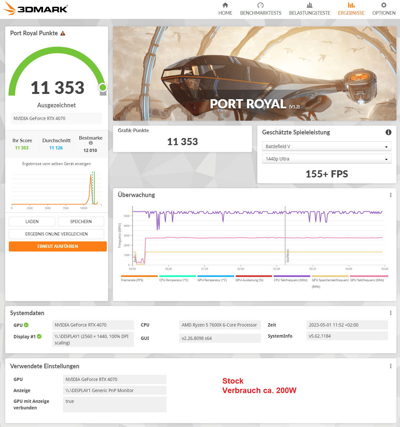Image resolution: width=400 pixels, height=427 pixels.
Task: Click the Ihr Score value 11 353
Action: coord(22,148)
